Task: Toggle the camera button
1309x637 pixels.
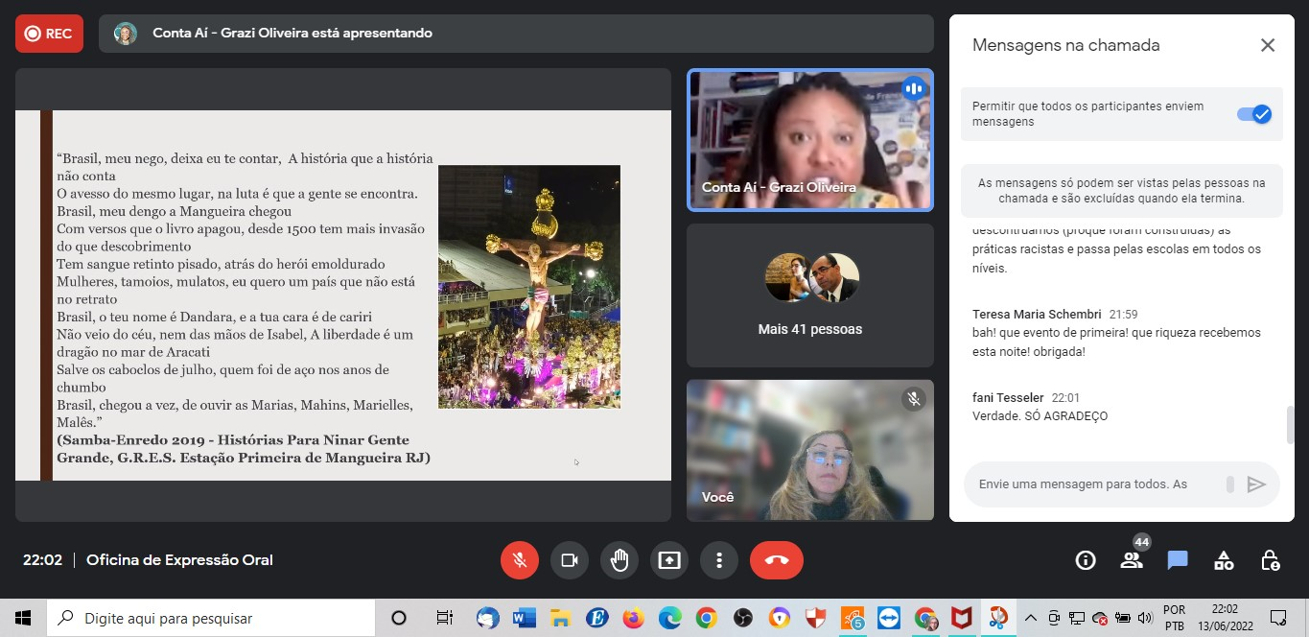Action: 570,560
